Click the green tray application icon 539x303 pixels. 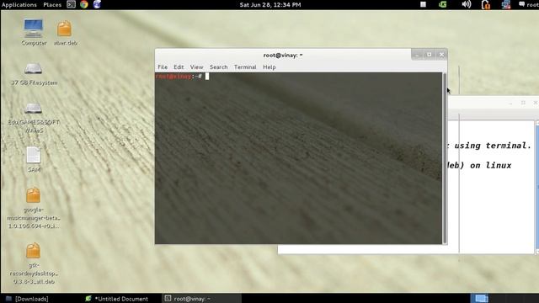click(x=443, y=4)
